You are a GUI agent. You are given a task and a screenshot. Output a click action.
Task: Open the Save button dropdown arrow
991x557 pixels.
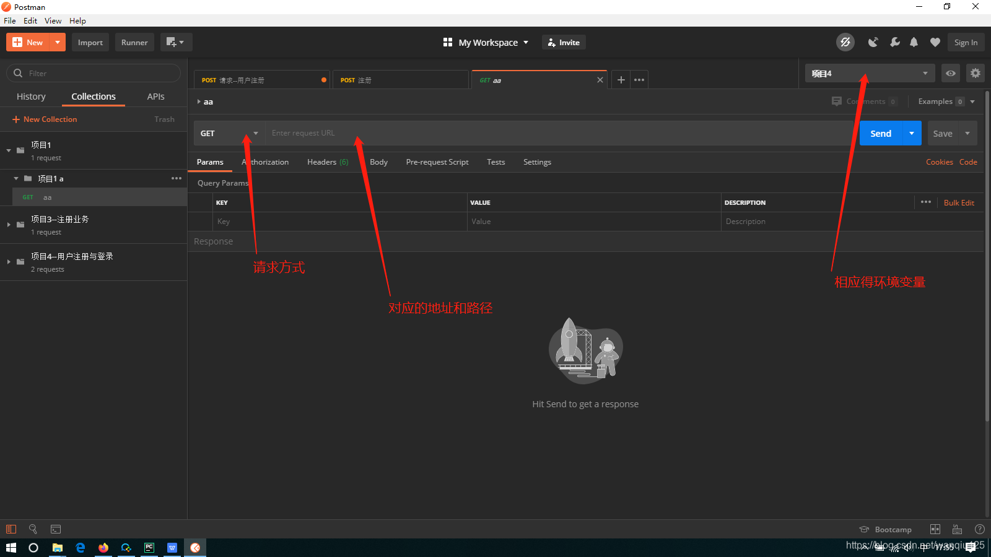(967, 133)
